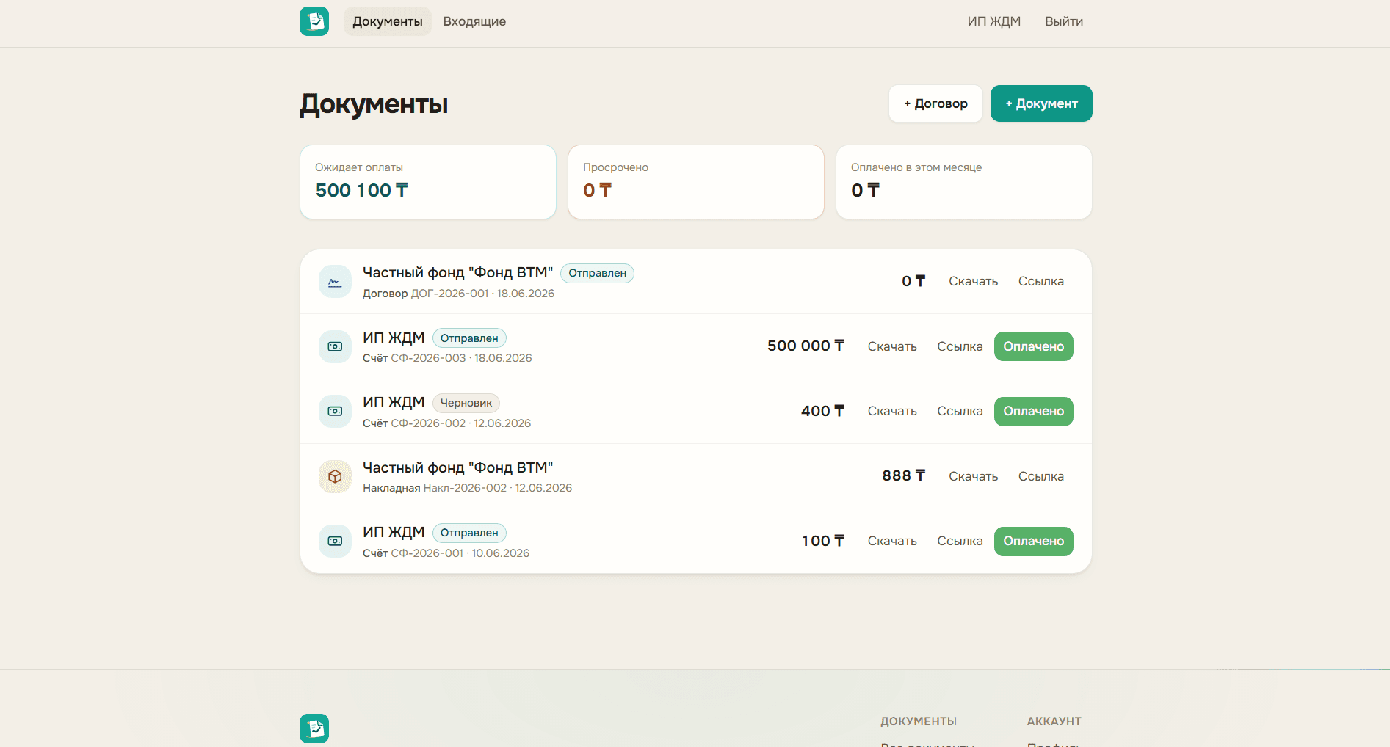Screen dimensions: 1390x747
Task: Click Частный фонд "Фонд ВТМ" in the waybill row
Action: click(x=457, y=468)
